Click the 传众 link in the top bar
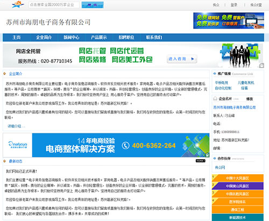269x221 pixels. click(x=216, y=5)
